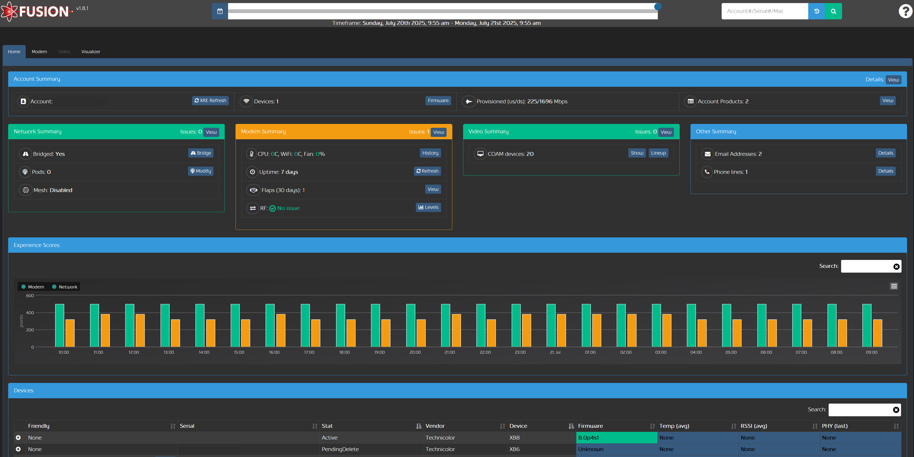The image size is (914, 457).
Task: Click the Account#/Serial#/Mac search field
Action: coord(764,11)
